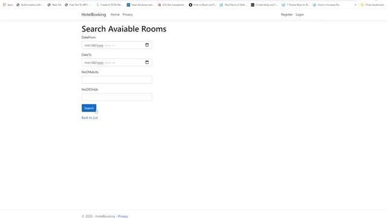
Task: Open the 'Conductivity and T...' bookmark
Action: pyautogui.click(x=264, y=5)
